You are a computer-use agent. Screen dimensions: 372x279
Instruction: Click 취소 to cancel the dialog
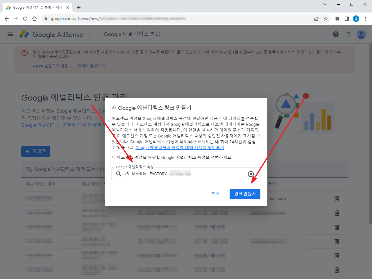tap(216, 194)
